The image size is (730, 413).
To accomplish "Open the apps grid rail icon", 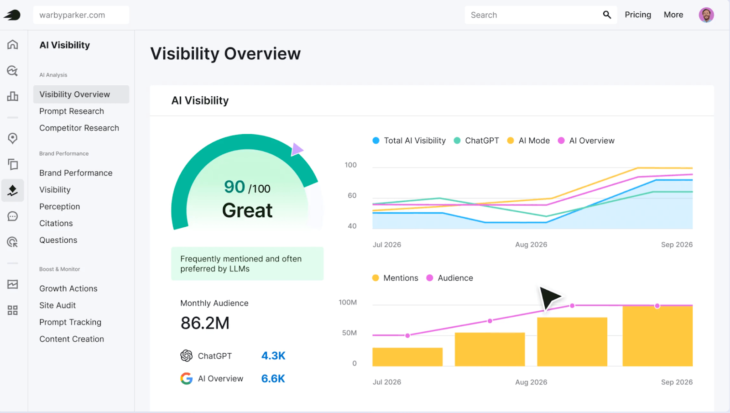I will point(13,310).
